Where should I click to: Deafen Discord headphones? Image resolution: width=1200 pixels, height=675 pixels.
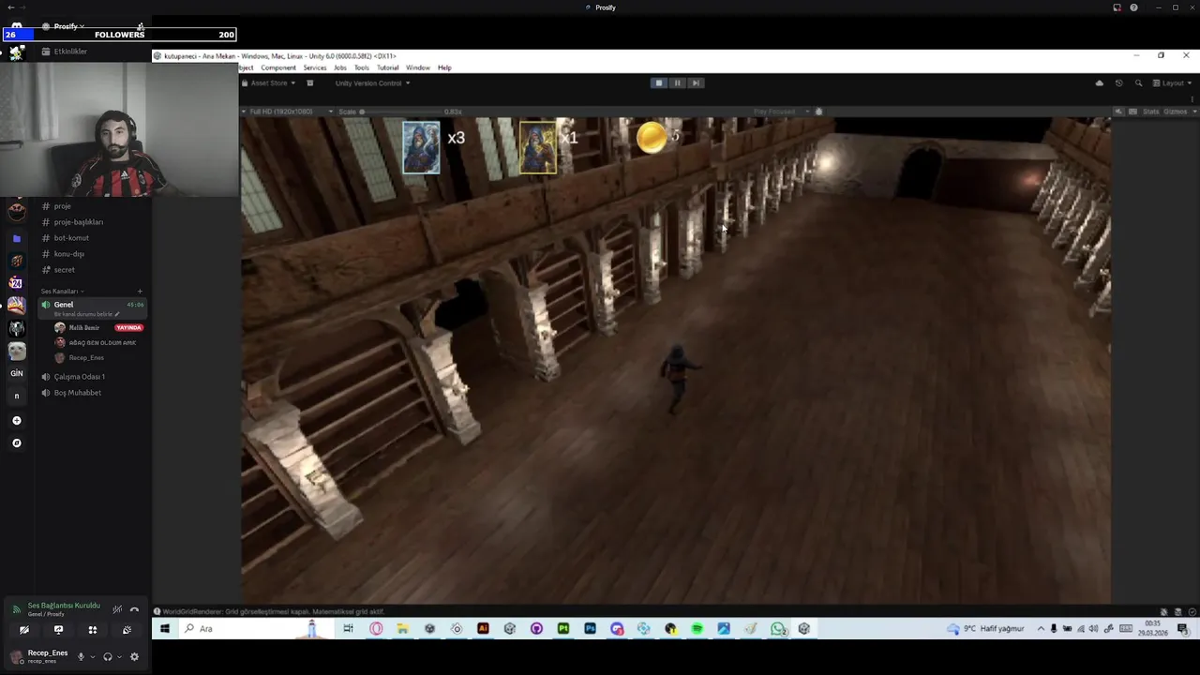[x=107, y=656]
